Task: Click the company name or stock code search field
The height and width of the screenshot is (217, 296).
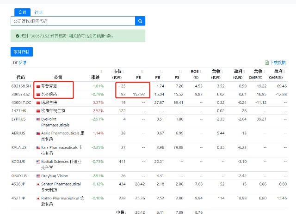Action: point(73,21)
